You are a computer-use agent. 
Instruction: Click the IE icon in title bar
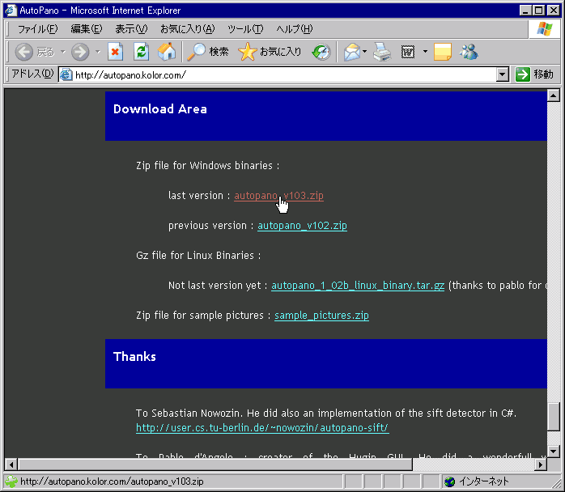pyautogui.click(x=11, y=10)
